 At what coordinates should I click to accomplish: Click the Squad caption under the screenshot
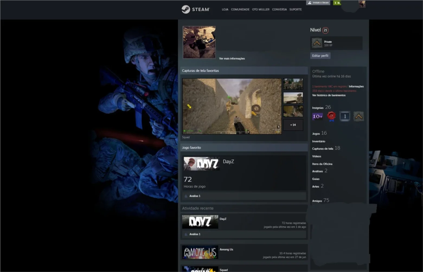(x=186, y=137)
